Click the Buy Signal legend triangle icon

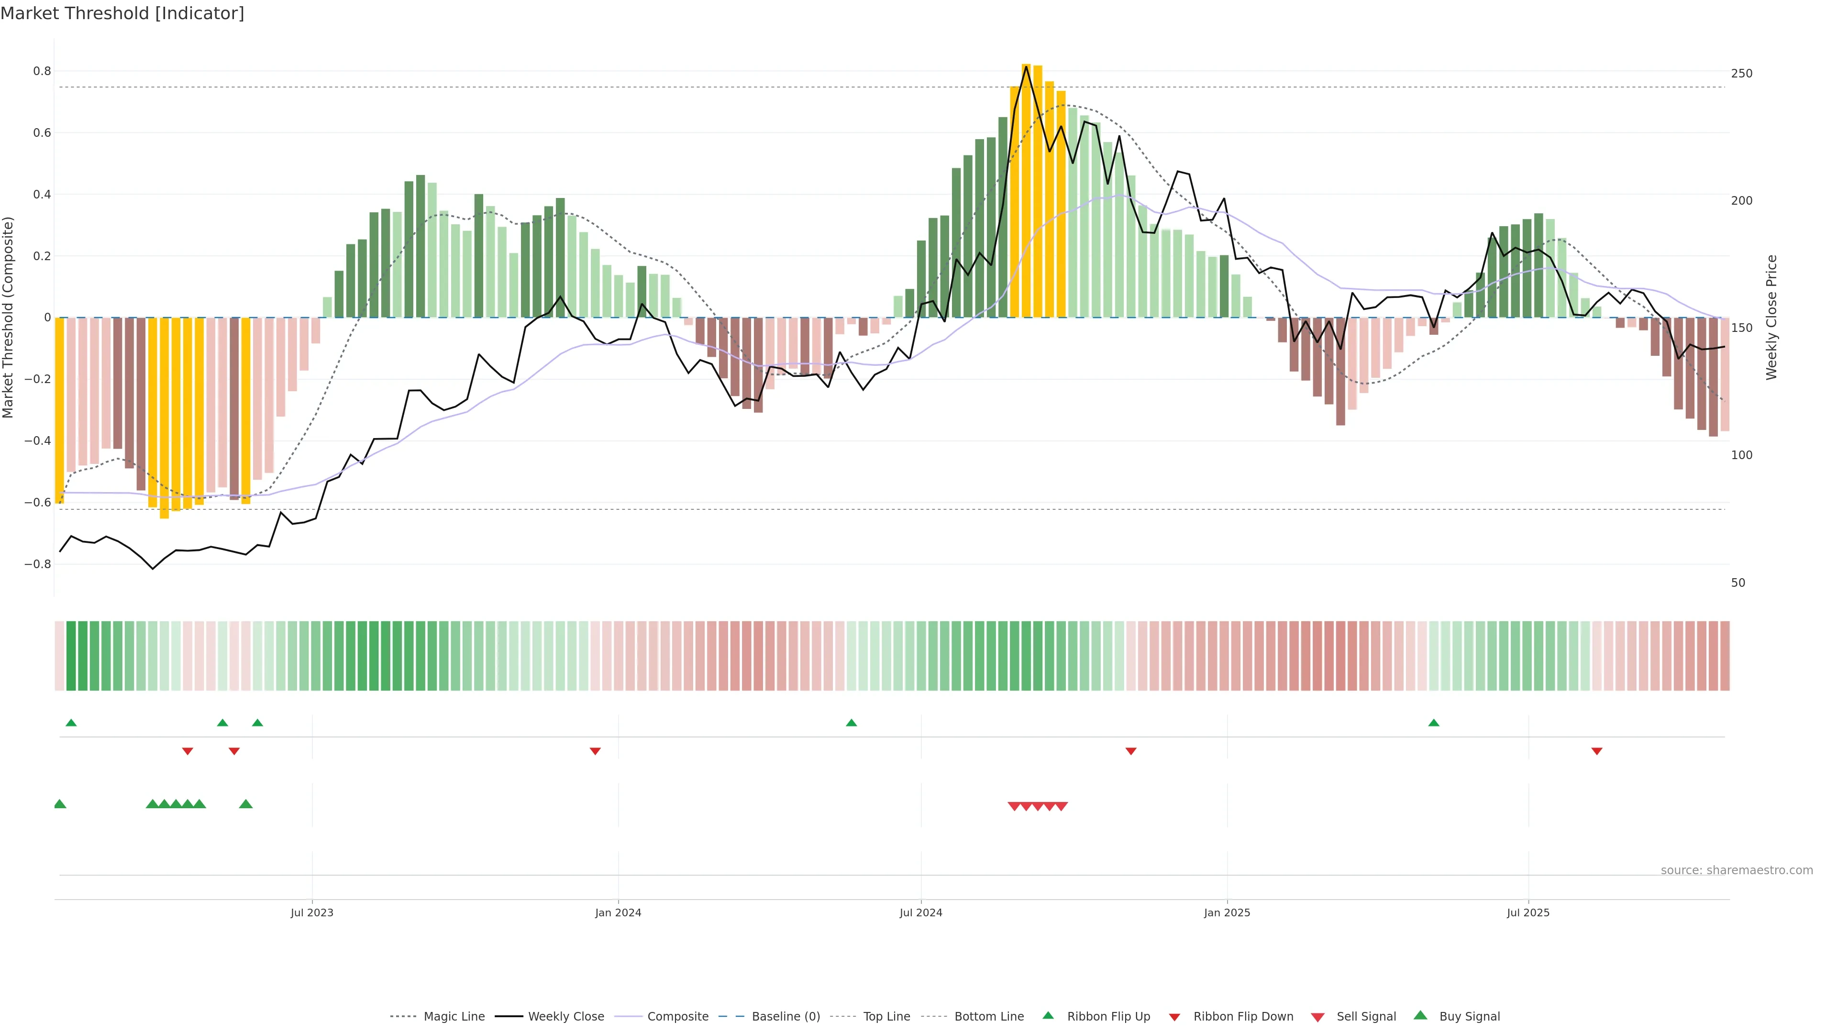click(1420, 1015)
